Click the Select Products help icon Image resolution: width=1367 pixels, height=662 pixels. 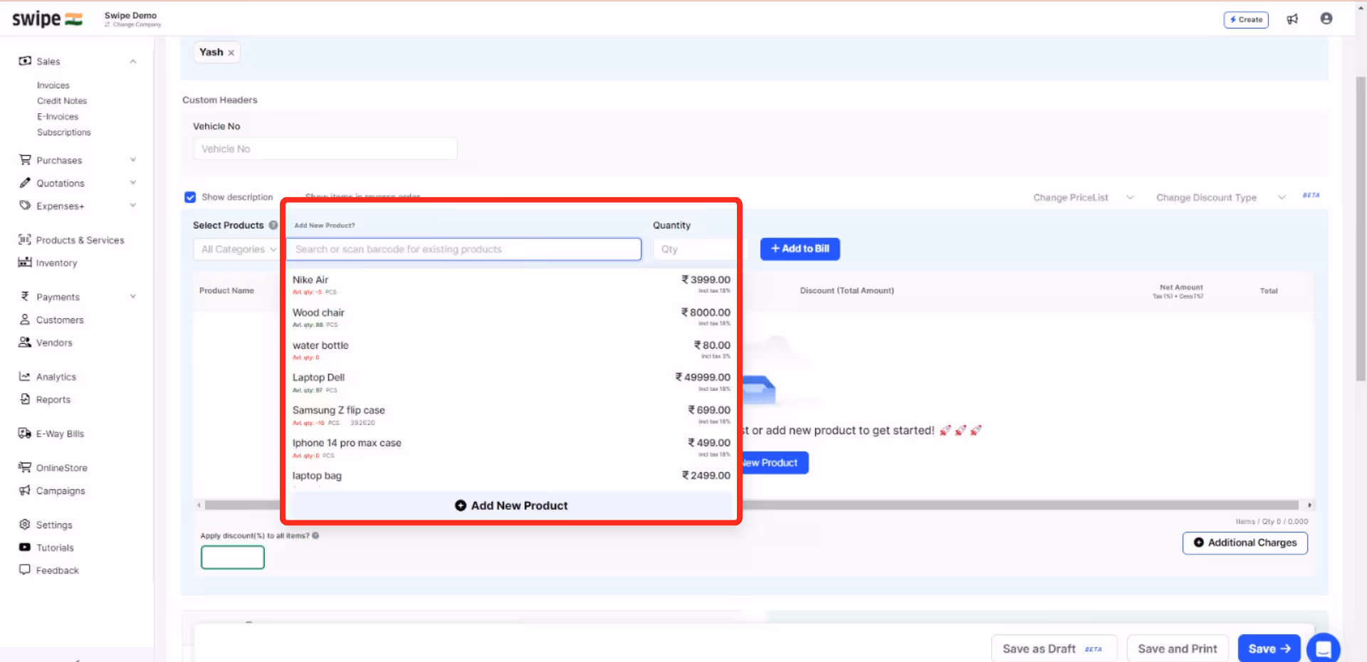pos(273,225)
